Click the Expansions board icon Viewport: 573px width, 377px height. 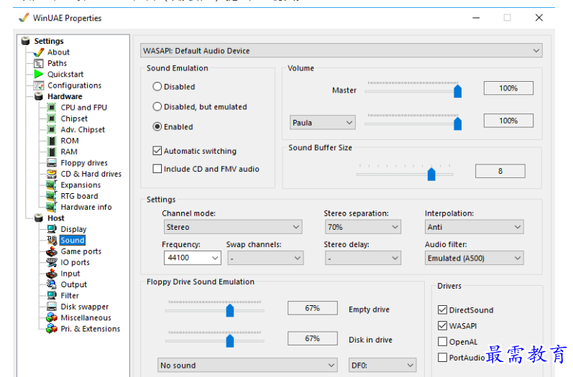[x=52, y=185]
